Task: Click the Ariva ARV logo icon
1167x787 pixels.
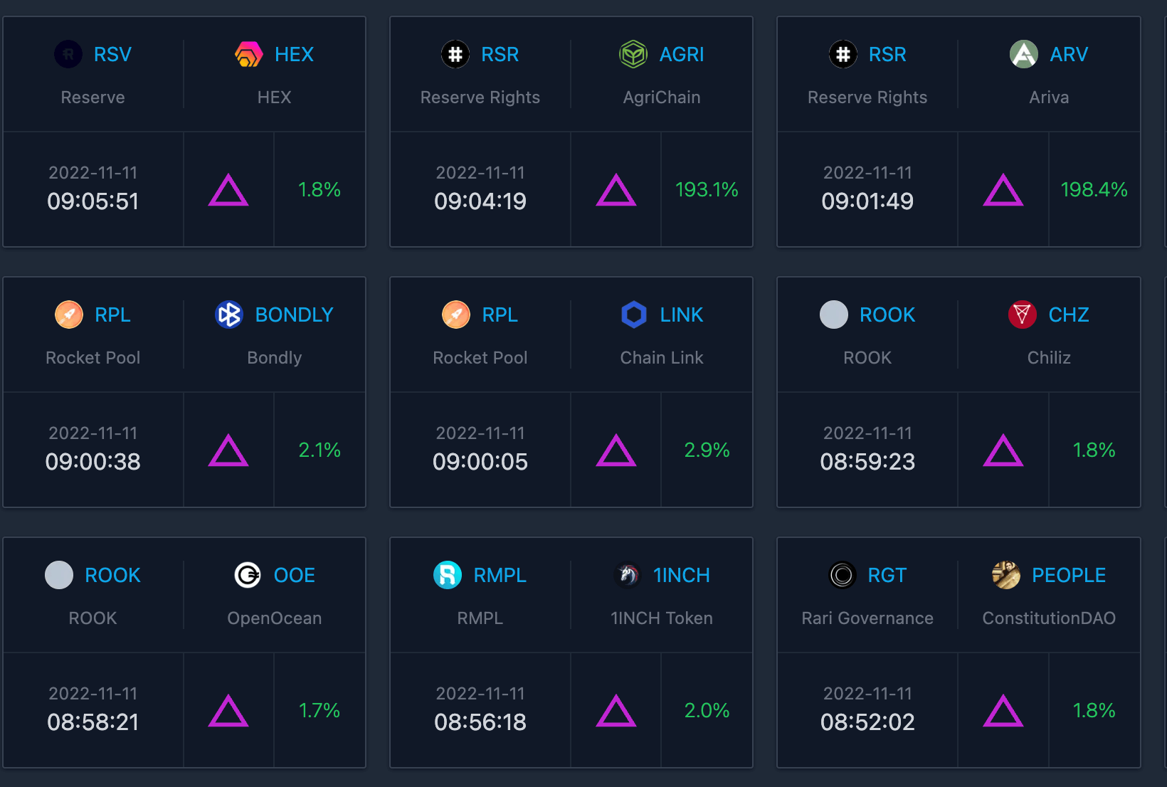Action: (x=1023, y=54)
